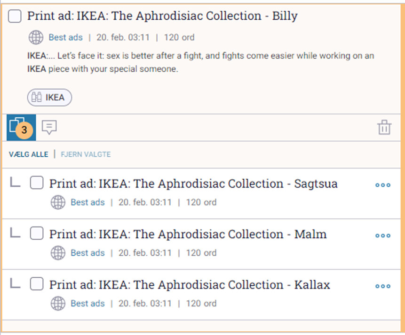Screen dimensions: 405x335
Task: Click the globe icon next to Billy article
Action: (x=36, y=38)
